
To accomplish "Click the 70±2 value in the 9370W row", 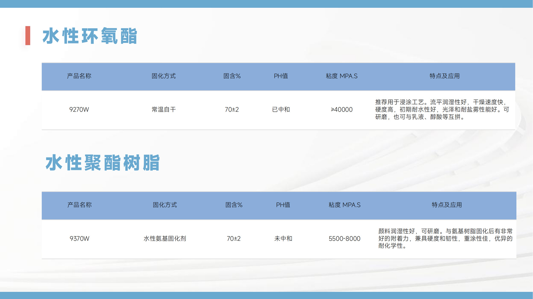I will (234, 239).
